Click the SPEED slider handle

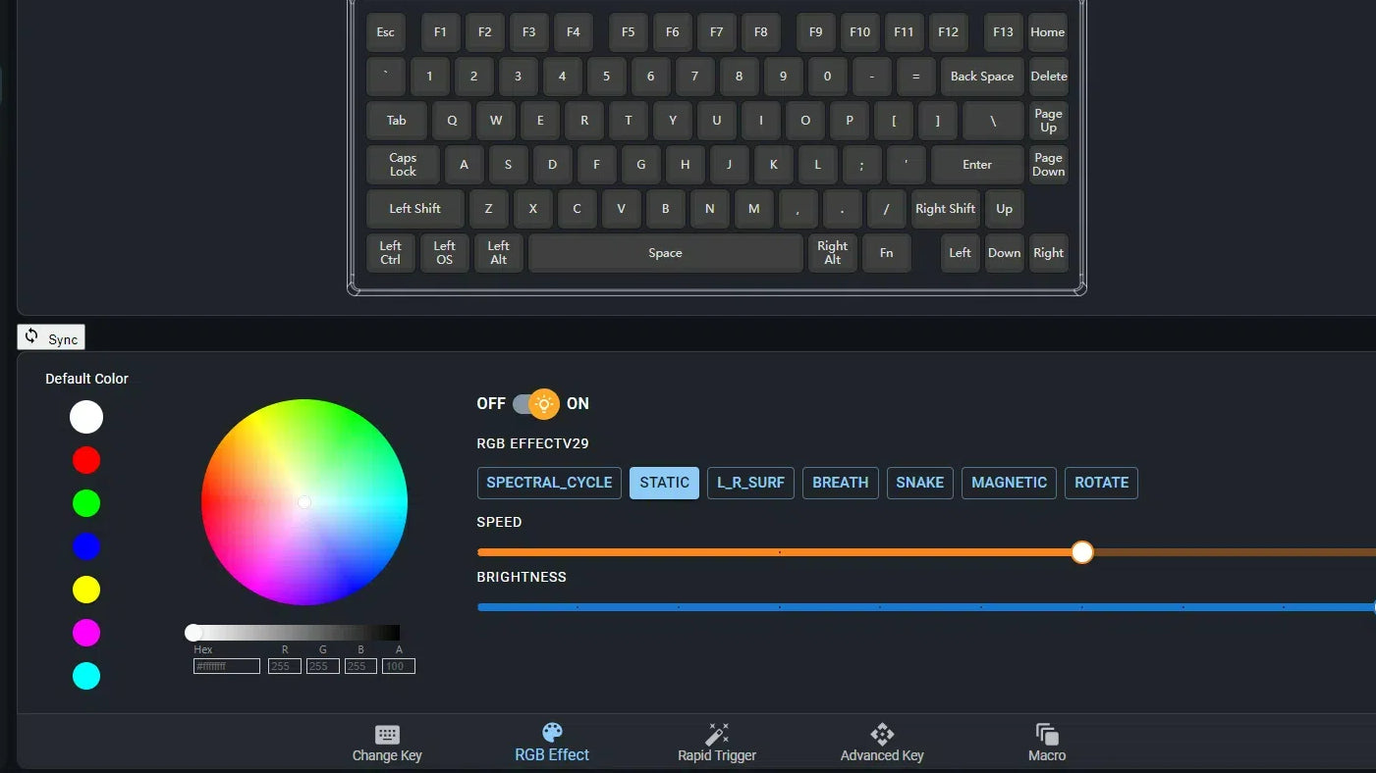[1082, 552]
